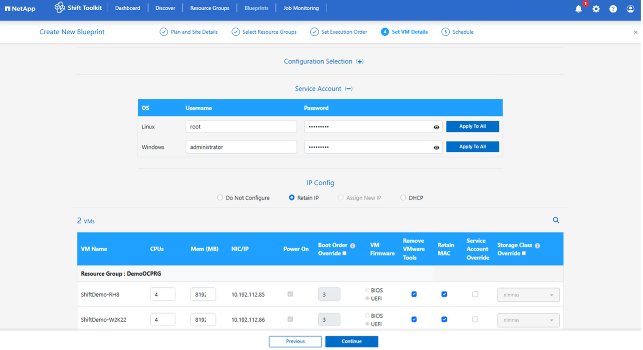Expand the Configuration Selection section
Viewport: 643px width, 350px height.
(x=360, y=62)
